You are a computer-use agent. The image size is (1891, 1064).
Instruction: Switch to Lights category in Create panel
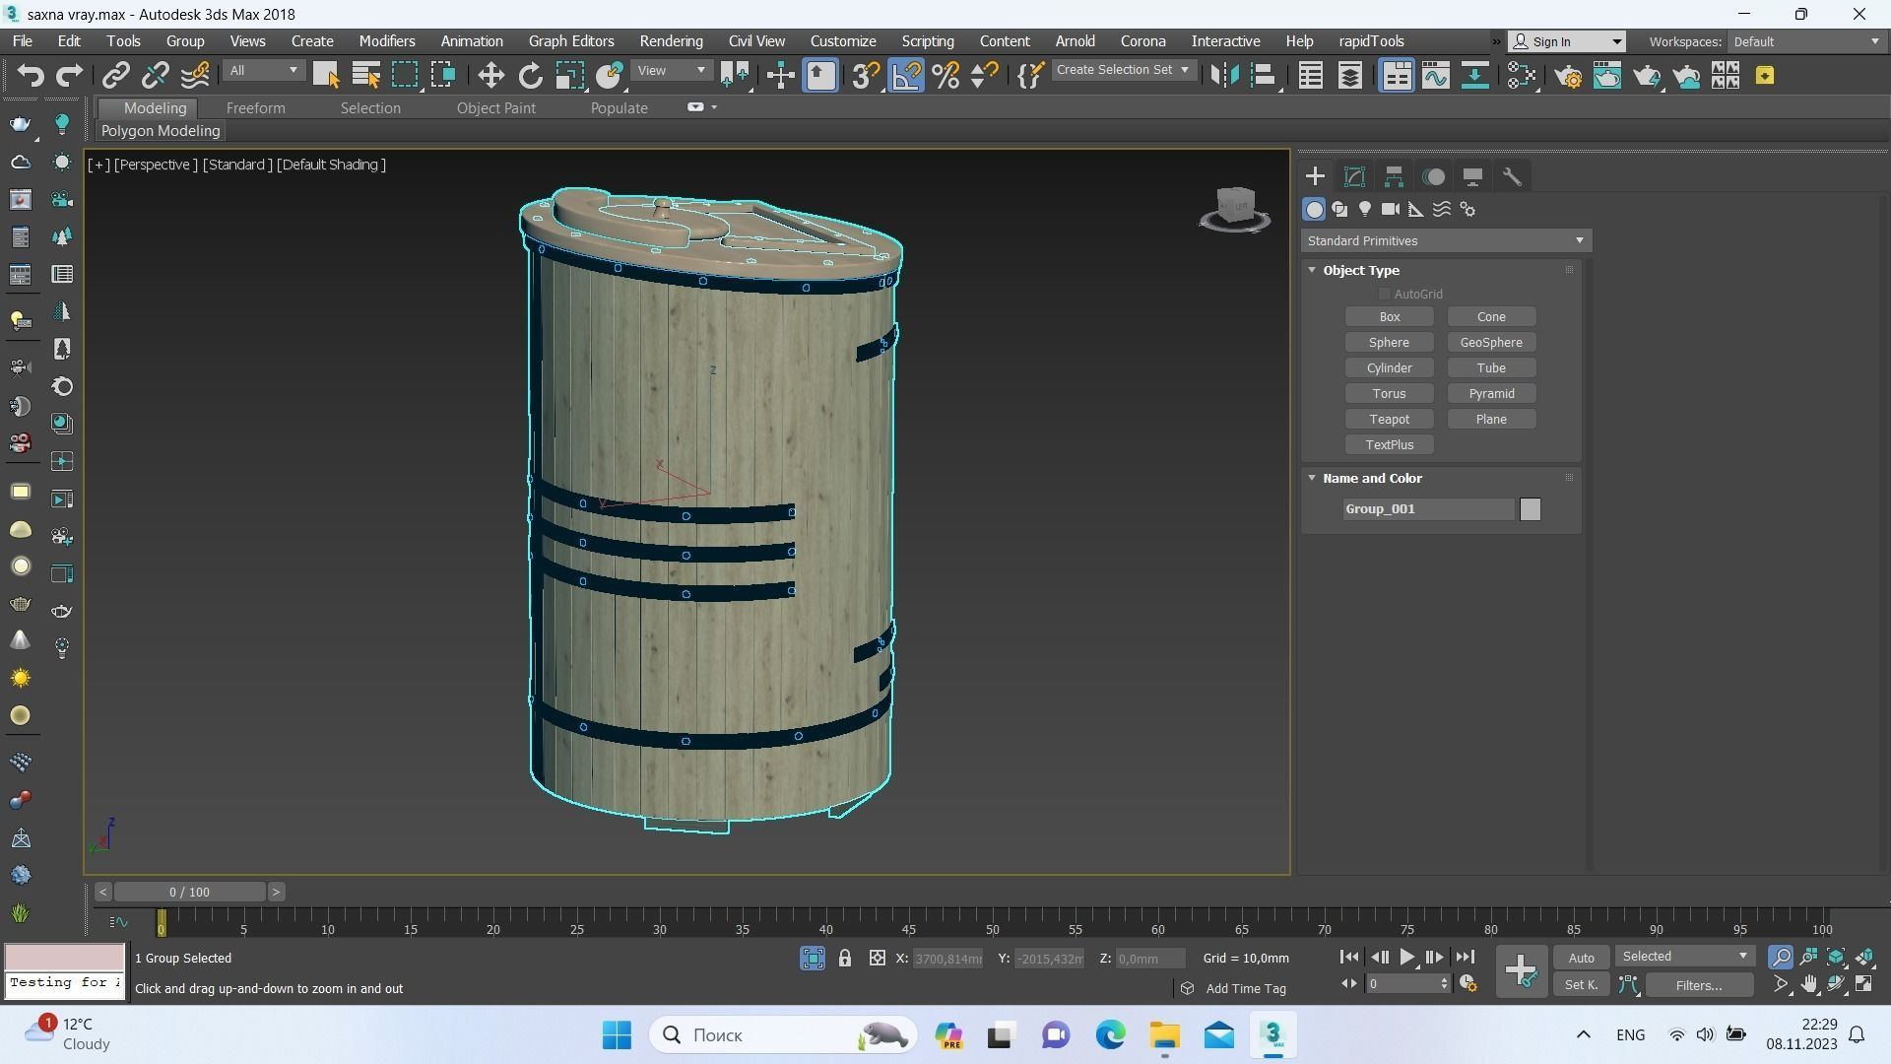tap(1365, 209)
